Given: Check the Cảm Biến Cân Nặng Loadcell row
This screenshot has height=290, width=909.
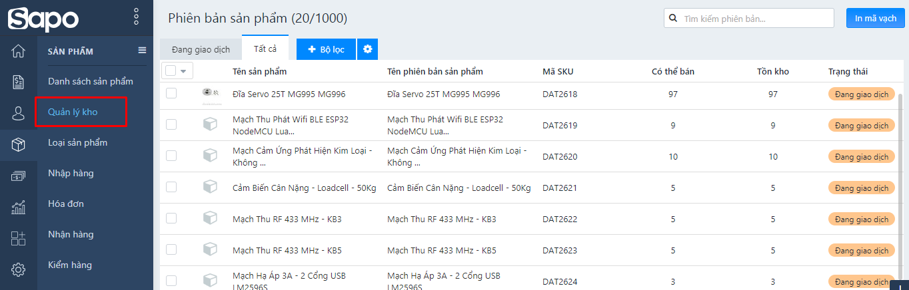Looking at the screenshot, I should (171, 188).
